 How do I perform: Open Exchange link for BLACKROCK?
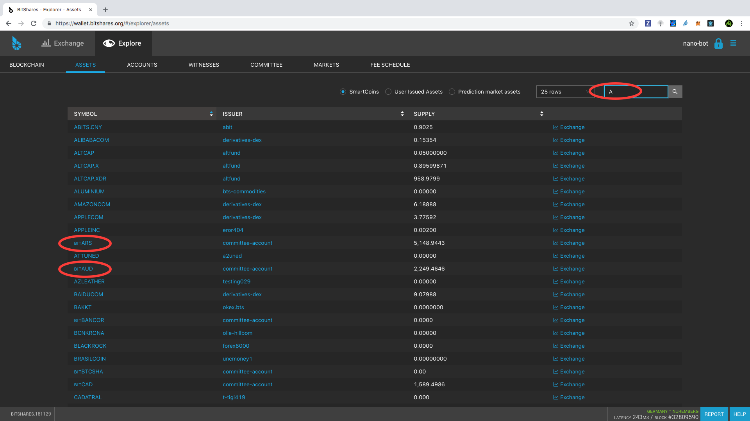point(569,346)
